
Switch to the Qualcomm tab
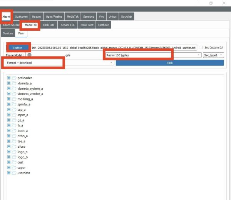tap(21, 17)
